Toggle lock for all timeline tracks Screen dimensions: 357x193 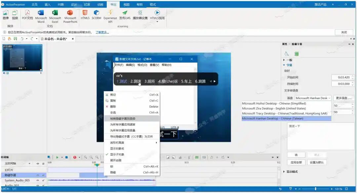(43, 164)
